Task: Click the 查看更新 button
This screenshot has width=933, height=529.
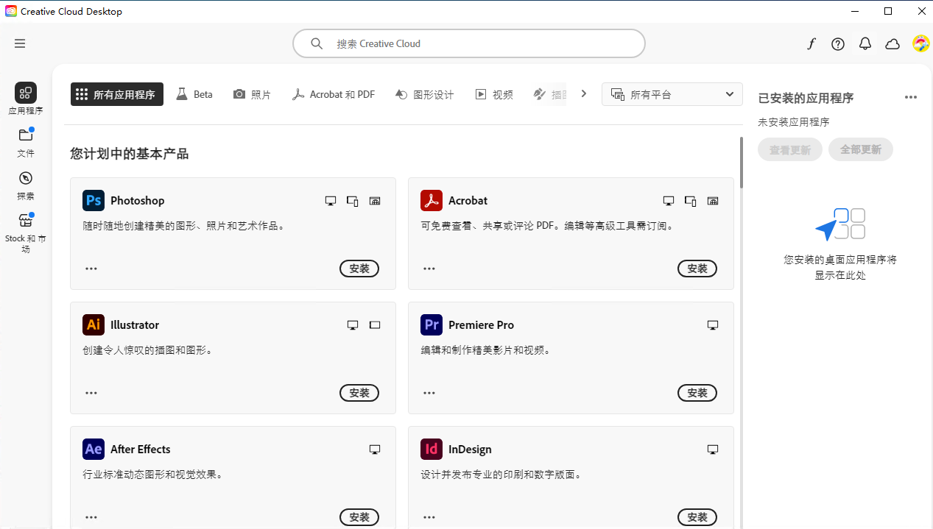Action: pos(790,149)
